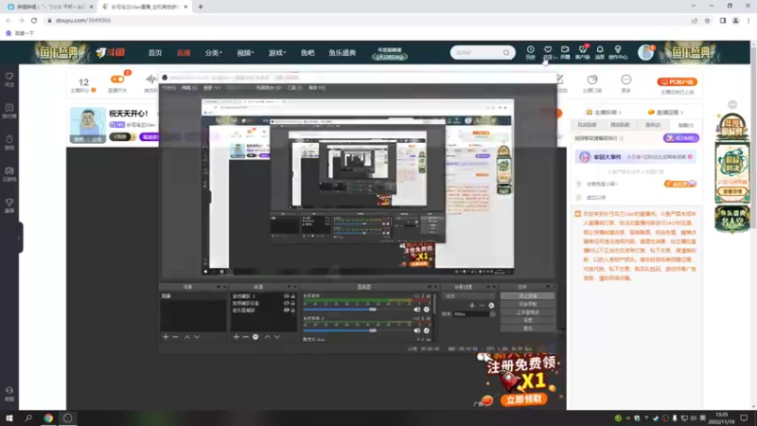The width and height of the screenshot is (757, 426).
Task: Toggle eye visibility of third OBS source
Action: coord(287,311)
